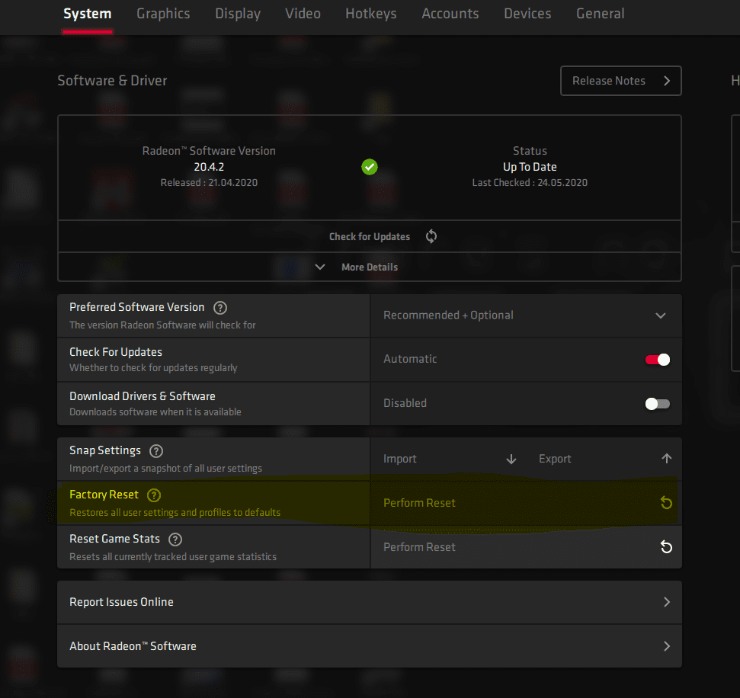Screen dimensions: 740x698
Task: Open the System tab
Action: point(88,14)
